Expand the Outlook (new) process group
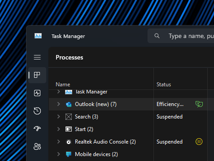This screenshot has height=161, width=214. pyautogui.click(x=59, y=104)
